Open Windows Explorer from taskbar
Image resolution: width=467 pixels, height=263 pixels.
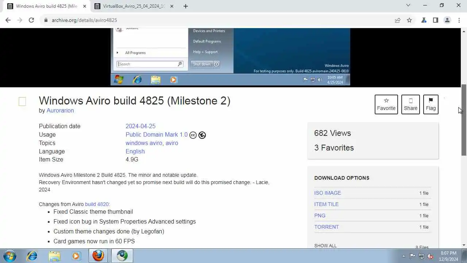coord(54,256)
